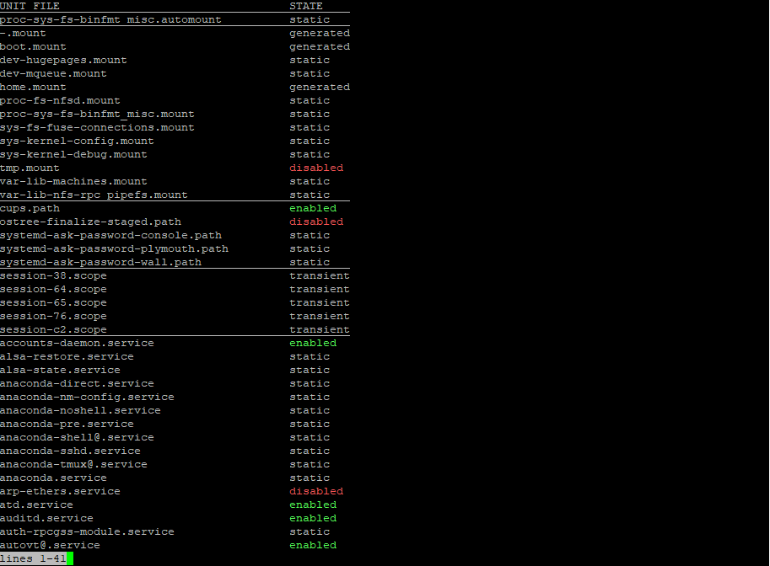This screenshot has width=770, height=566.
Task: Select proc-sys-fs-binfmt_misc.automount unit name
Action: [x=110, y=19]
